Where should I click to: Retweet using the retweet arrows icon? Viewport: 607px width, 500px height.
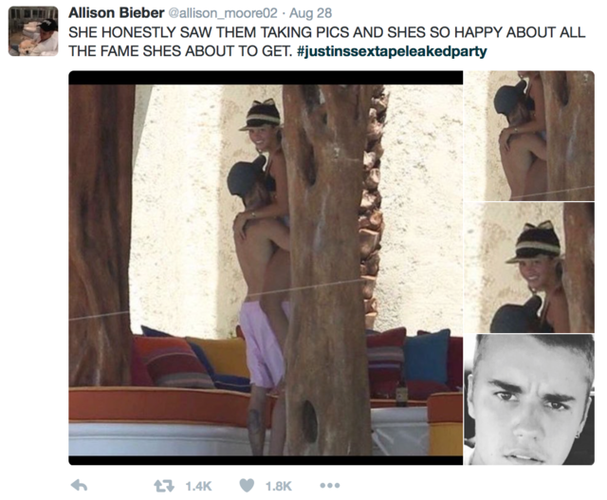point(164,485)
